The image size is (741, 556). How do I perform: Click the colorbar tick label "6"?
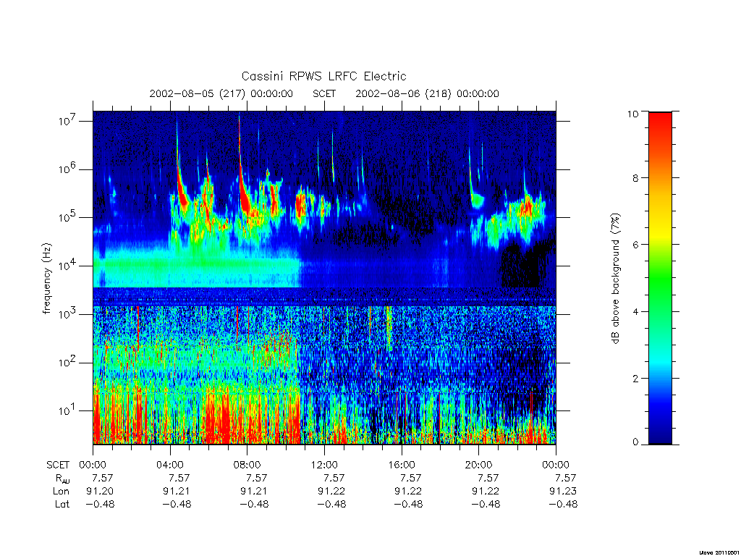click(635, 245)
